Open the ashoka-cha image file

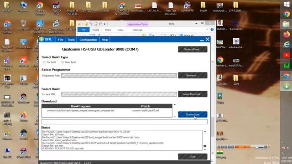point(236,44)
